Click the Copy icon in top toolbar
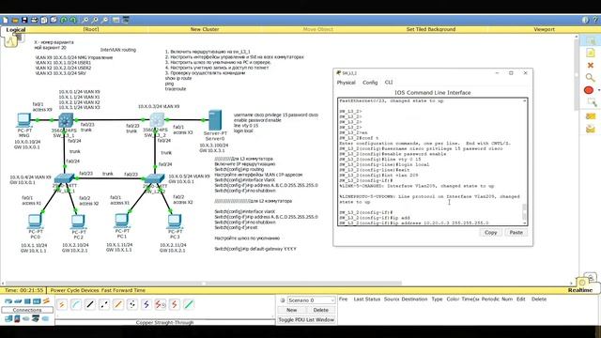601x338 pixels. [x=44, y=20]
